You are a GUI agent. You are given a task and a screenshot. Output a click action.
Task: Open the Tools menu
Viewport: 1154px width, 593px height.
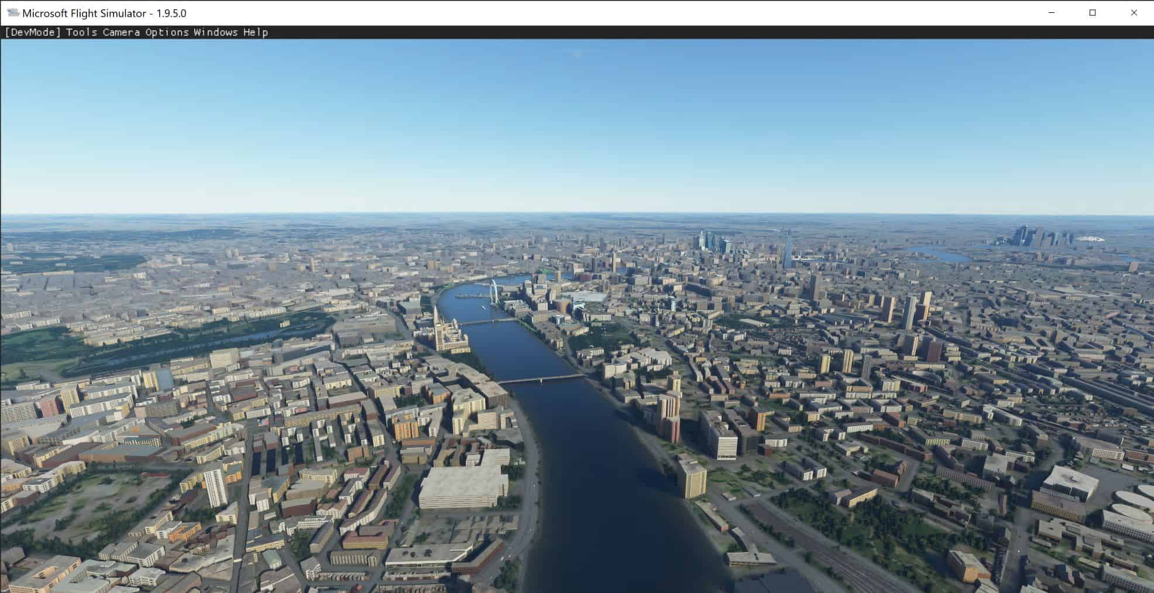click(x=81, y=32)
